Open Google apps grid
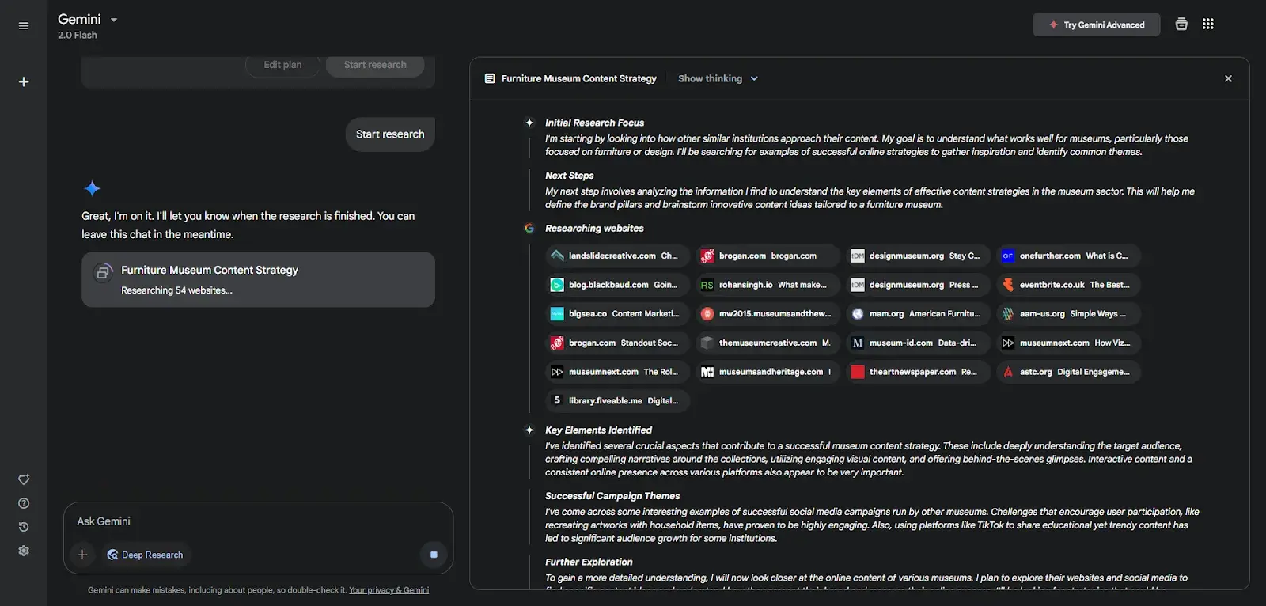 pyautogui.click(x=1207, y=24)
